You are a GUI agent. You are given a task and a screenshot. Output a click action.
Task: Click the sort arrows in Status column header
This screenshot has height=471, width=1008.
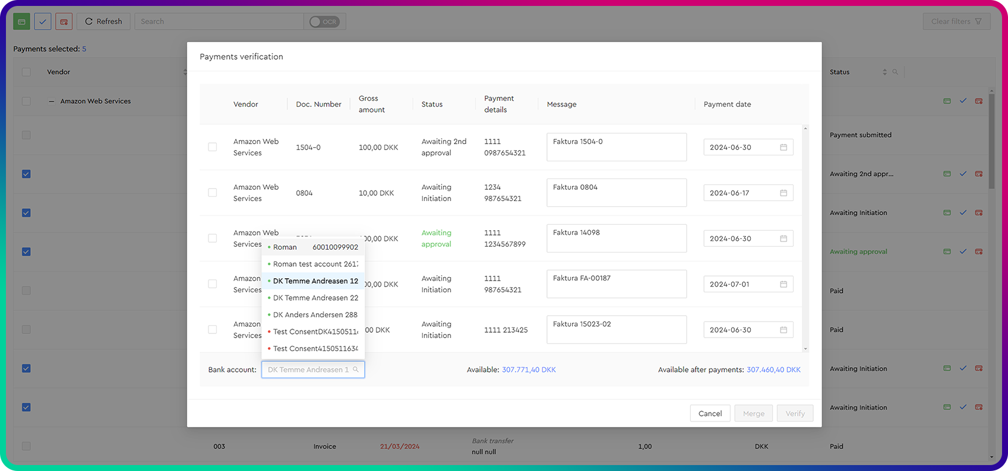884,72
